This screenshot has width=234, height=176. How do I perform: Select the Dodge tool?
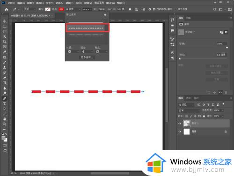coord(5,93)
